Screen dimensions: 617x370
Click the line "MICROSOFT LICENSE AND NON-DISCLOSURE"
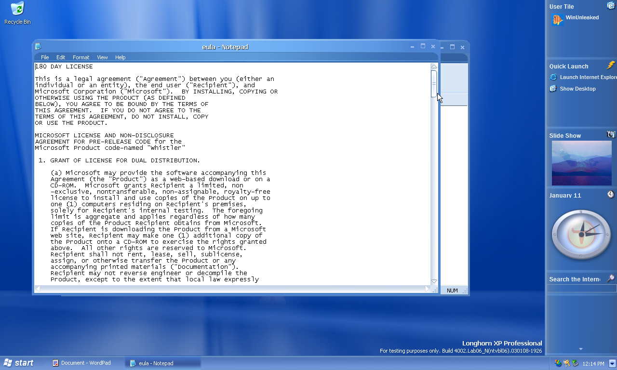(x=104, y=135)
